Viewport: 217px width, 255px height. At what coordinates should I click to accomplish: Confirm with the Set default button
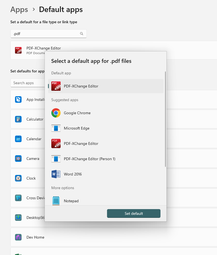click(x=134, y=213)
